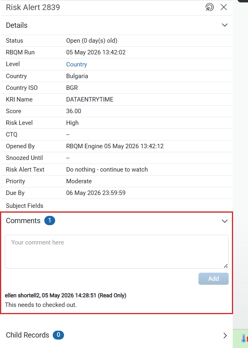Click the 'KRI Name' label
Screen dimensions: 248x348
point(19,99)
